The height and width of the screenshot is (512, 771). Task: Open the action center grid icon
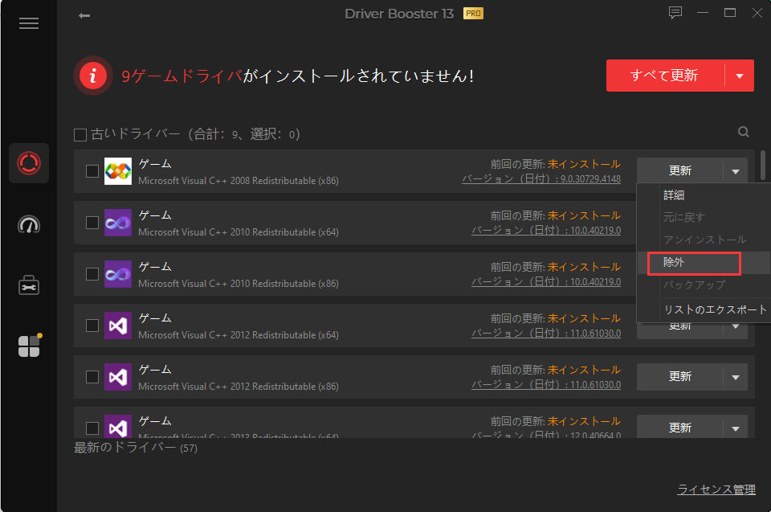point(30,346)
